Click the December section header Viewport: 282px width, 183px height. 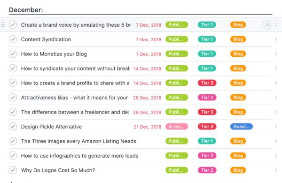pos(26,10)
